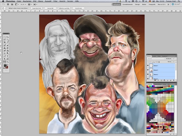The width and height of the screenshot is (182, 136).
Task: Select the Crop tool
Action: click(x=5, y=42)
